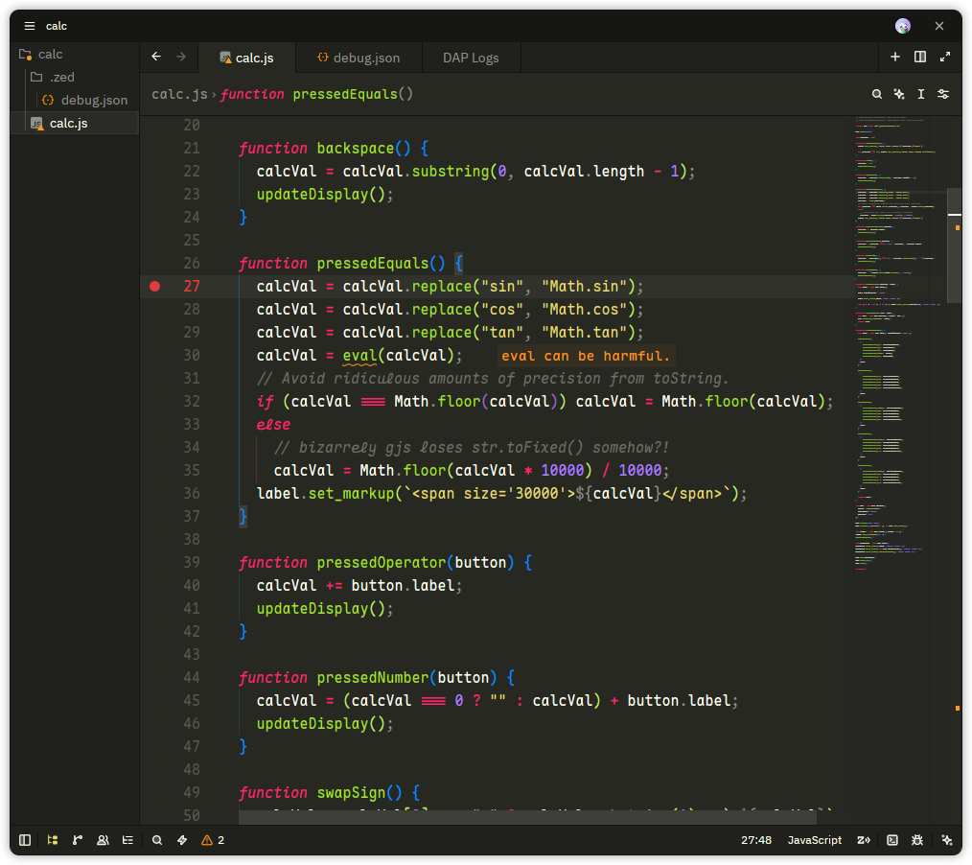Go forward with the right arrow
The height and width of the screenshot is (865, 972).
click(181, 57)
